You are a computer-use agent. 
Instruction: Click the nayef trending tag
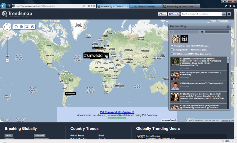point(9,135)
